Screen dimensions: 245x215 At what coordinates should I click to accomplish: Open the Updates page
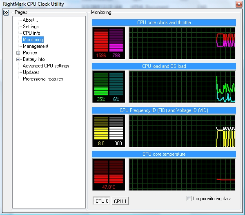(31, 72)
